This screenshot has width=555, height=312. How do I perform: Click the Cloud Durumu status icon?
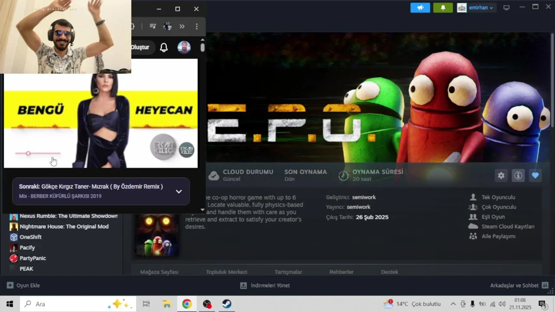pos(214,175)
